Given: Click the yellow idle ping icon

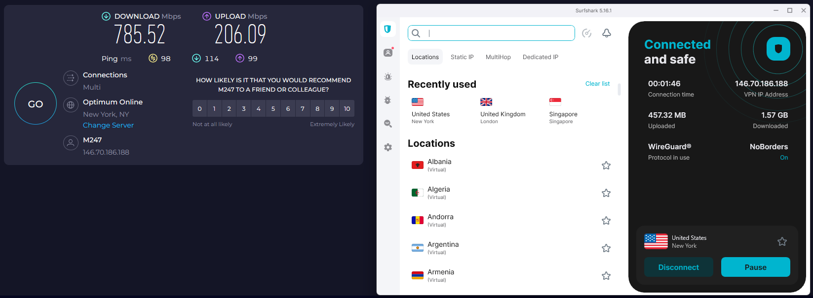Looking at the screenshot, I should [x=153, y=58].
